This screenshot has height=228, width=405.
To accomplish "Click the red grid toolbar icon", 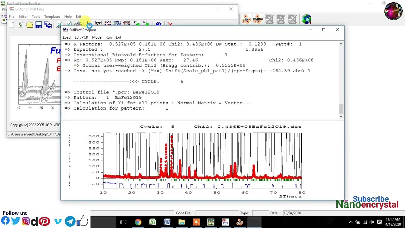I will pos(127,24).
